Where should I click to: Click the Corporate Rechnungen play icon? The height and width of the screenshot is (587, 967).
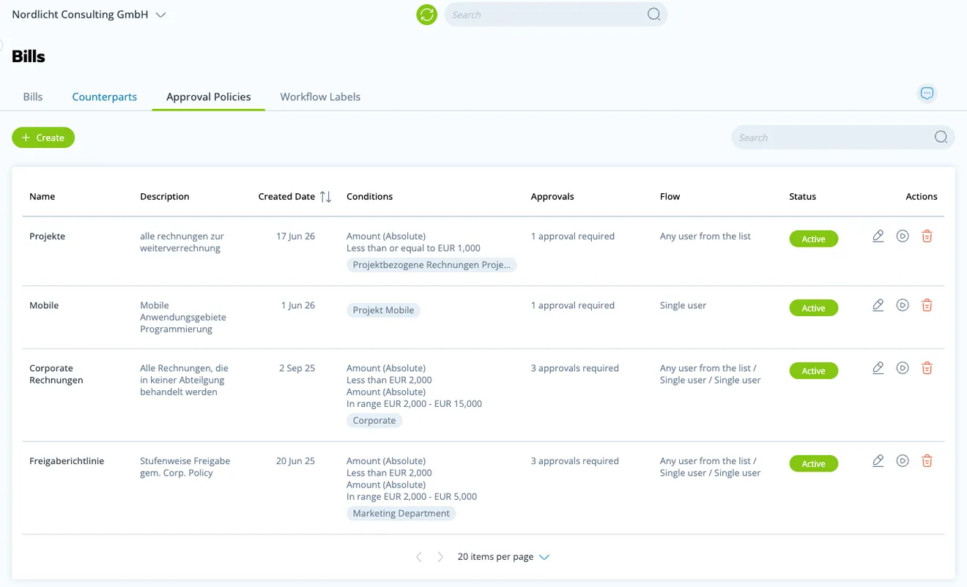[x=903, y=368]
